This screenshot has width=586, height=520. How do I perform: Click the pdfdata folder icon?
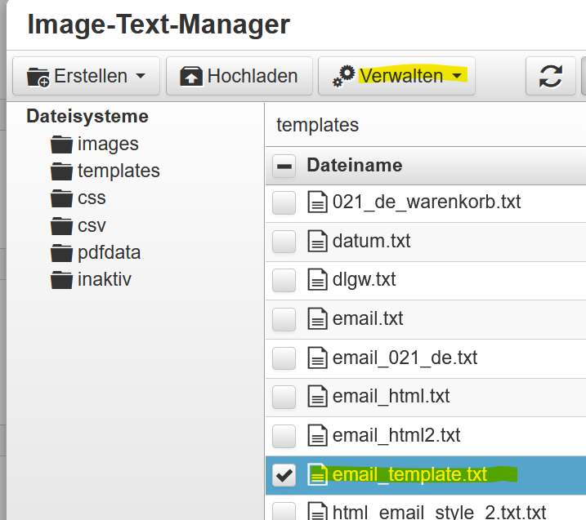point(61,253)
